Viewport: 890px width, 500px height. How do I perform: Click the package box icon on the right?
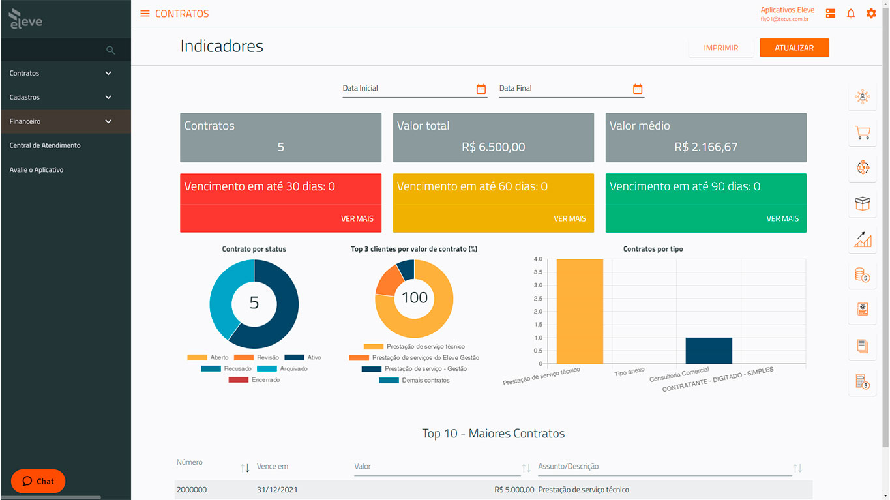pos(862,204)
